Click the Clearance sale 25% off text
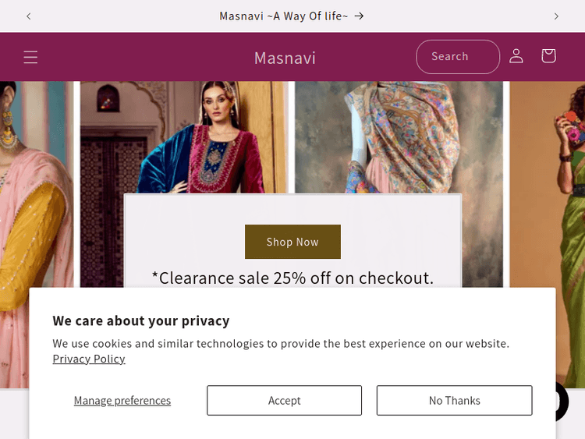The height and width of the screenshot is (439, 585). coord(292,278)
